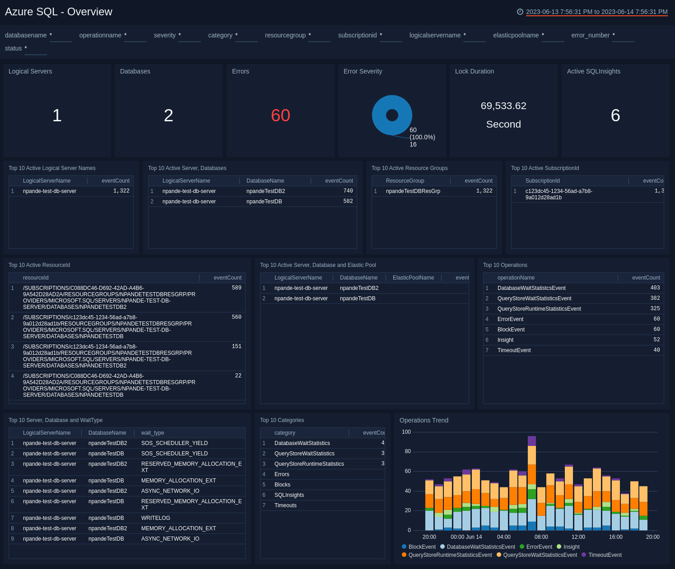Click Lock Duration value 69,533.62
Viewport: 675px width, 569px height.
point(503,106)
